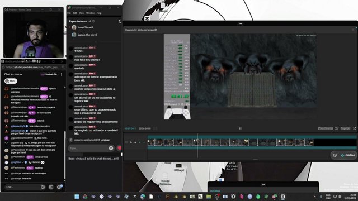Click the icon with the blue badge in the YouTube chat bar
This screenshot has height=201, width=358.
pyautogui.click(x=59, y=187)
